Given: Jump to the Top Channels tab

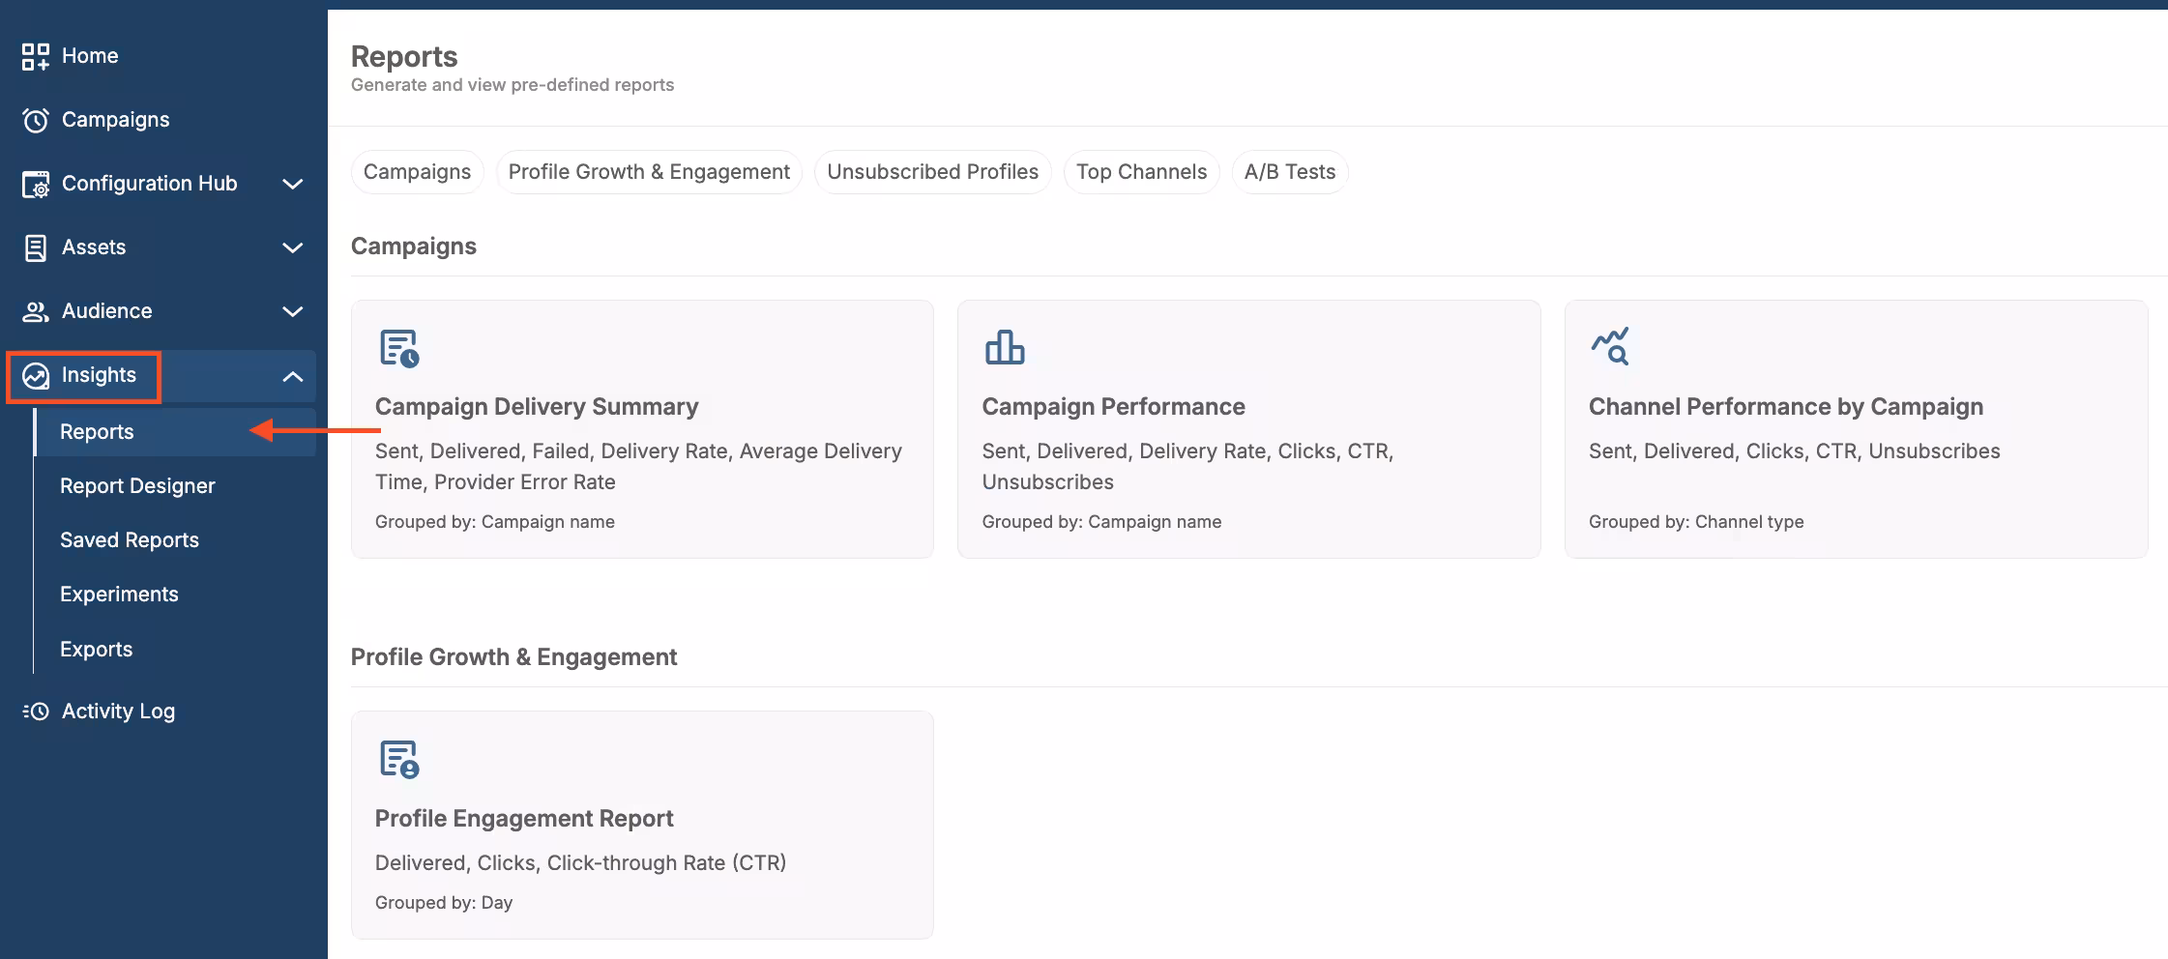Looking at the screenshot, I should point(1141,172).
